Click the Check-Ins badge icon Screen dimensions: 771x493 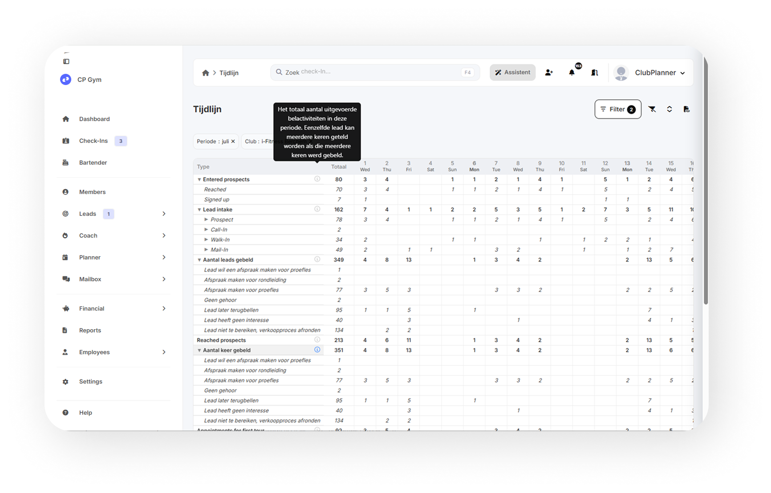[66, 141]
